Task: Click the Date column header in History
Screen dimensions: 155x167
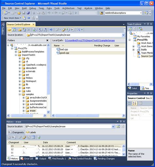Action: pos(45,142)
